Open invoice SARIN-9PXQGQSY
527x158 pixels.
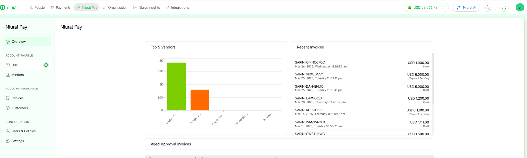[x=362, y=76]
